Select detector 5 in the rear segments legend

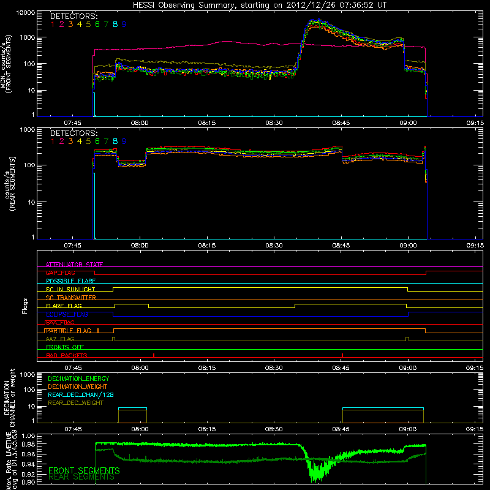click(x=88, y=141)
